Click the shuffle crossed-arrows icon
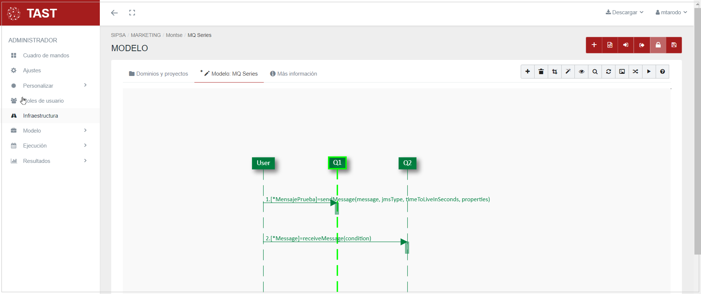 pos(636,72)
